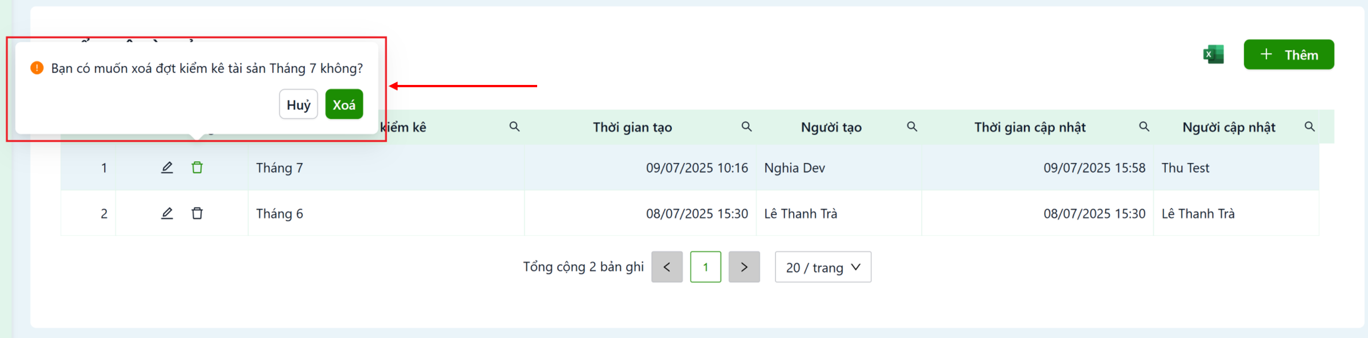
Task: Go to next page with right chevron
Action: point(744,267)
